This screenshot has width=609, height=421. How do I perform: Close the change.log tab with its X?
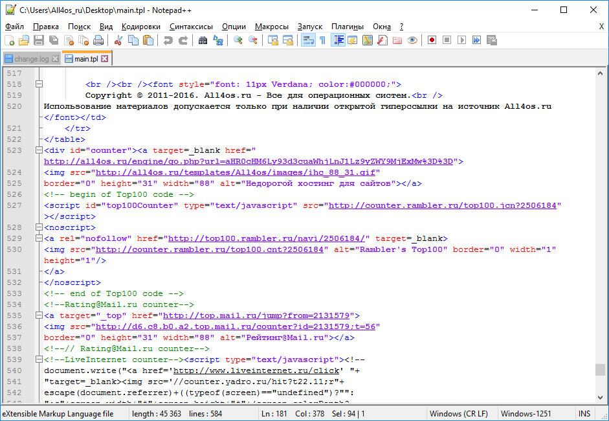pos(55,59)
